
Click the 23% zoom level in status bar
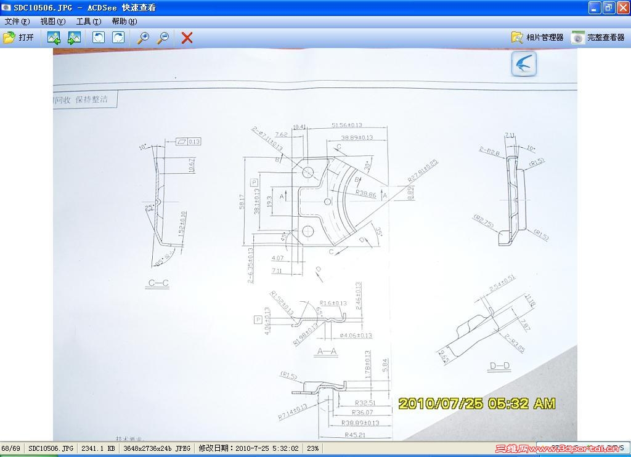coord(312,448)
